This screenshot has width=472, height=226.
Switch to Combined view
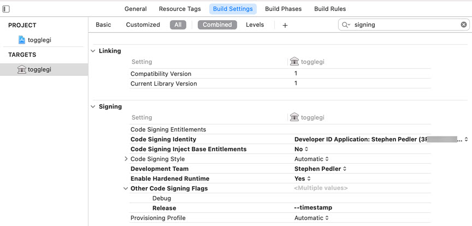pyautogui.click(x=217, y=25)
